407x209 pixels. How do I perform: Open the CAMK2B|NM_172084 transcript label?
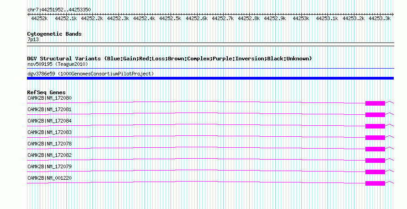49,121
